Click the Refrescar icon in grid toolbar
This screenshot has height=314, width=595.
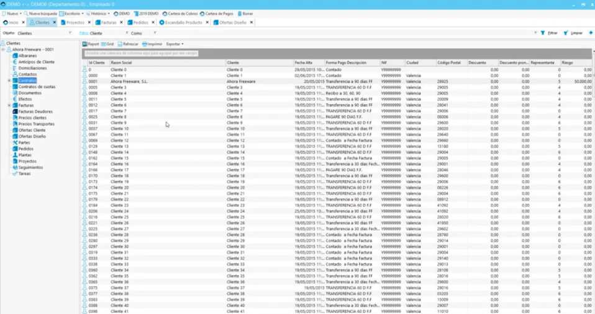tap(120, 44)
